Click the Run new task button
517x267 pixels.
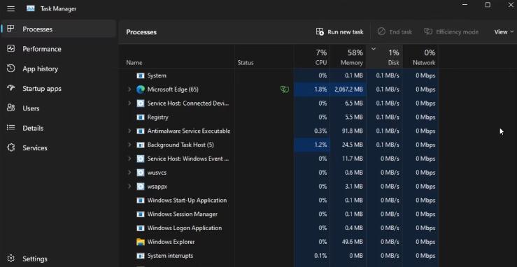[x=339, y=31]
